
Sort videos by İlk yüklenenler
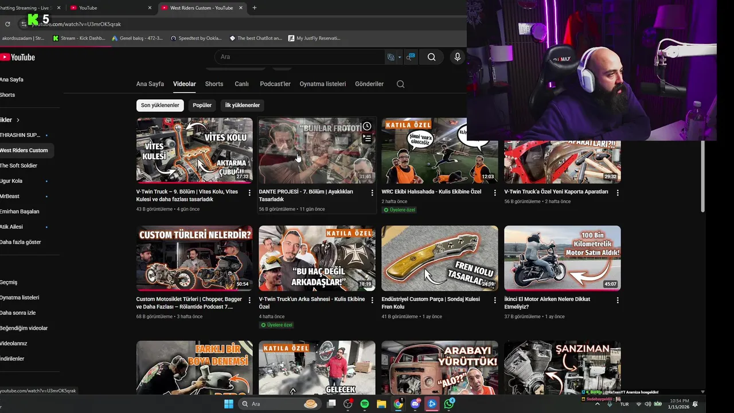242,105
